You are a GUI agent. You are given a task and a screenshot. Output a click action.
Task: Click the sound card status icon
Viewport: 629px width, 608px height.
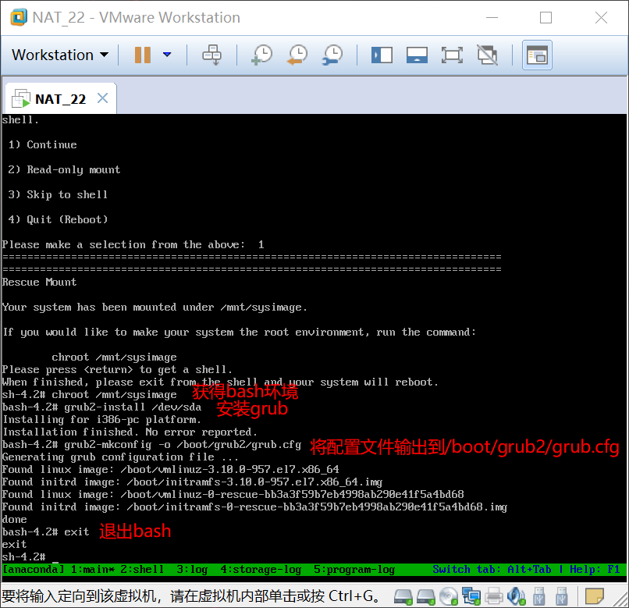[x=517, y=597]
